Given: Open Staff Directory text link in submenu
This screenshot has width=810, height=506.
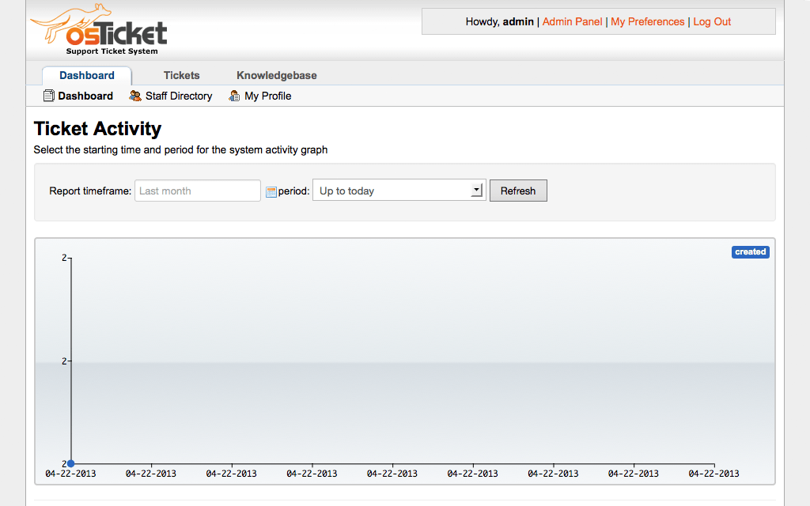Looking at the screenshot, I should click(x=179, y=96).
